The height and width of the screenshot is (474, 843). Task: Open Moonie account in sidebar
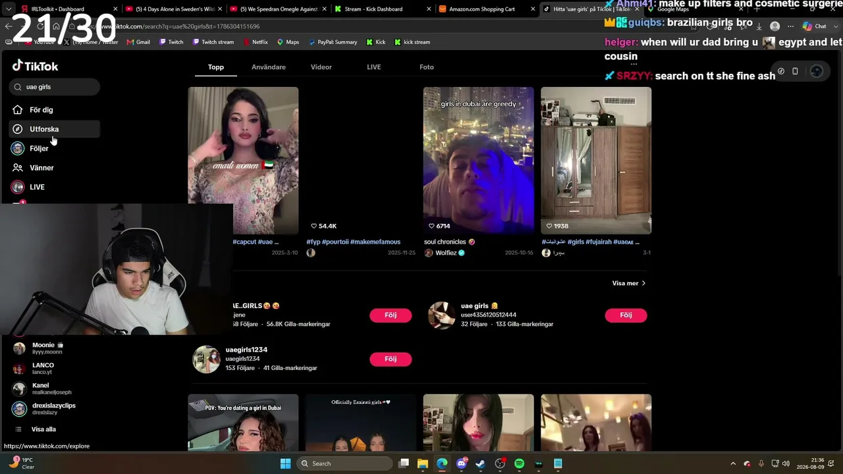[x=47, y=348]
